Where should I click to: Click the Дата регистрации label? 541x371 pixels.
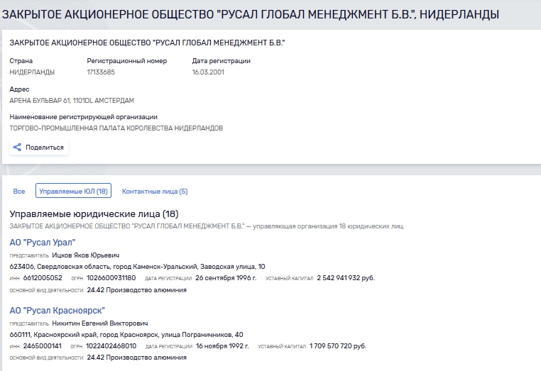pos(222,61)
